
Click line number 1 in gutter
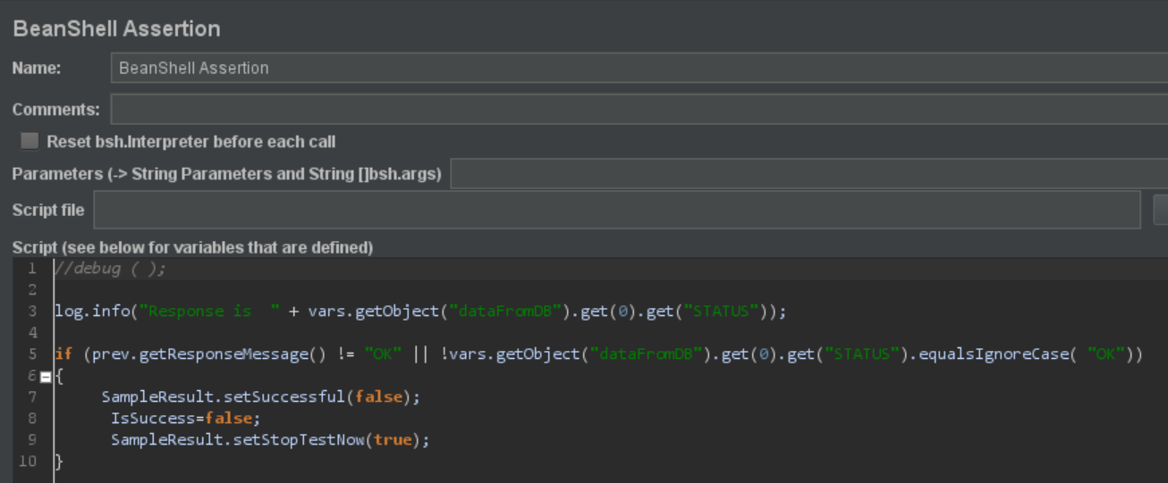pos(32,269)
